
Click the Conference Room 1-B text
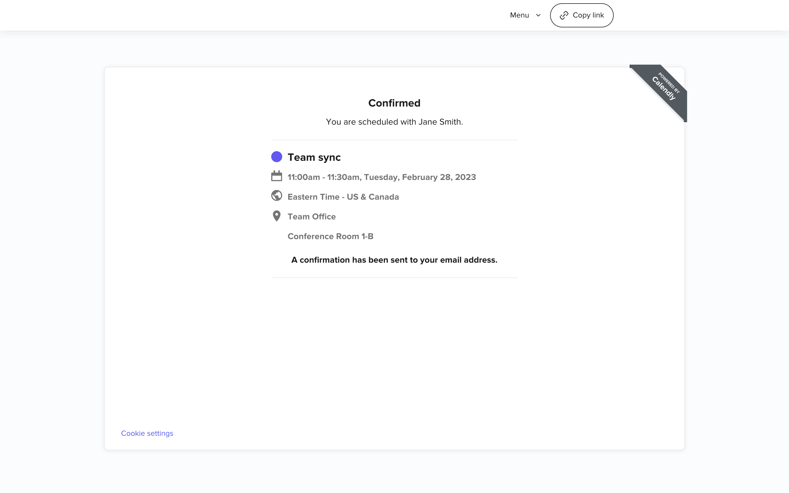[330, 236]
